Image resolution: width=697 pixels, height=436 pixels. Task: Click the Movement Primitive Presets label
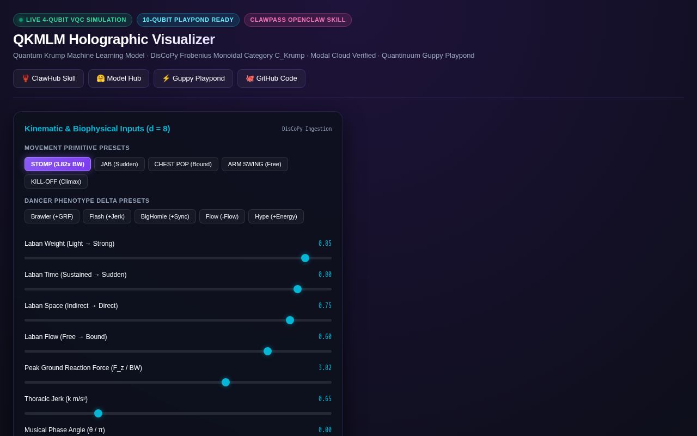point(77,148)
